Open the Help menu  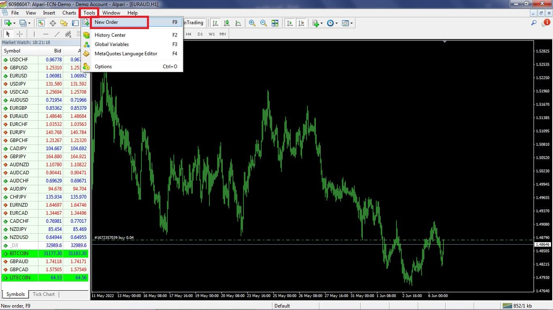pyautogui.click(x=132, y=13)
